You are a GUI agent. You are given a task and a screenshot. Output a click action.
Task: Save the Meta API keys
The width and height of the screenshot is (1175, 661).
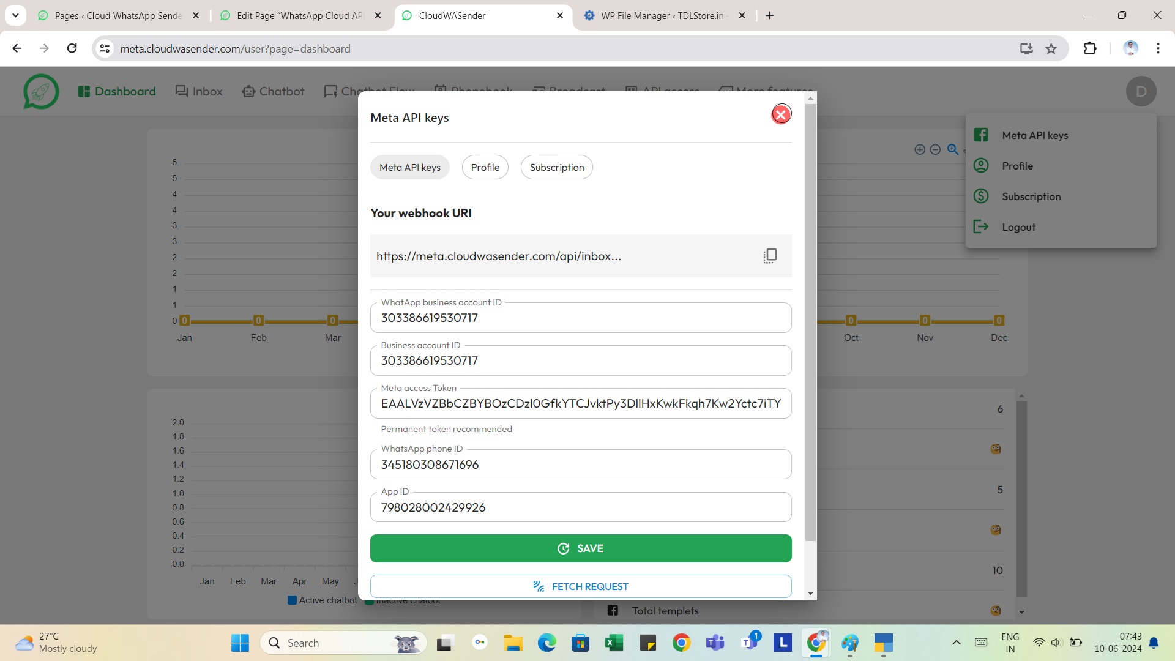tap(581, 548)
